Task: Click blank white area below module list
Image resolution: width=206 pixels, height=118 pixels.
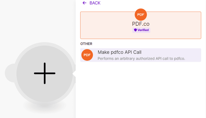Action: click(x=140, y=90)
